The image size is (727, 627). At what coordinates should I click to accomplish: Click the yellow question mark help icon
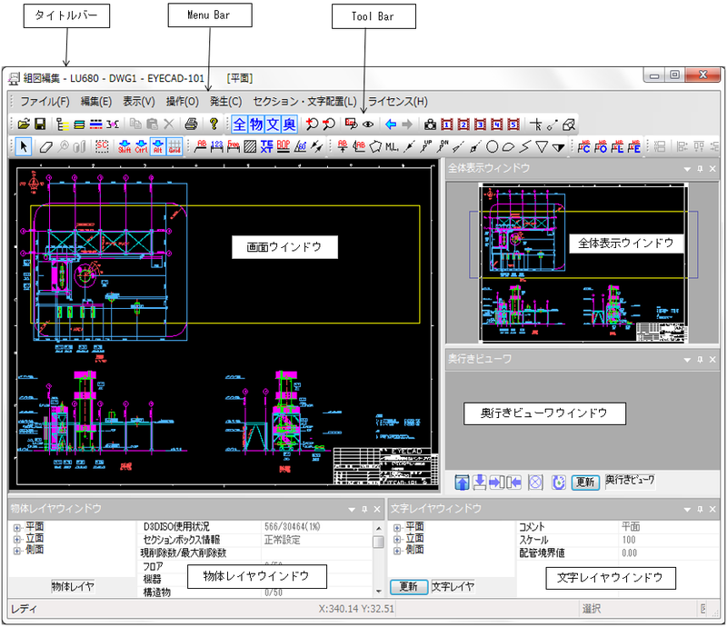coord(214,124)
